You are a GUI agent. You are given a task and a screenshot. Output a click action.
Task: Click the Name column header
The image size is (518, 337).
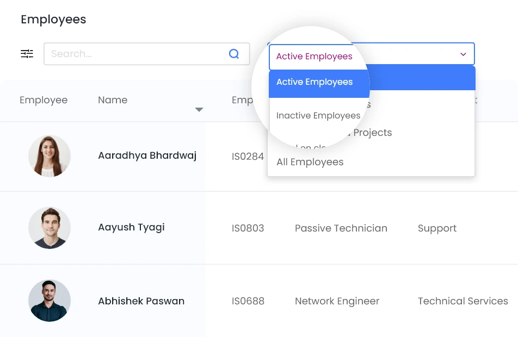(113, 100)
